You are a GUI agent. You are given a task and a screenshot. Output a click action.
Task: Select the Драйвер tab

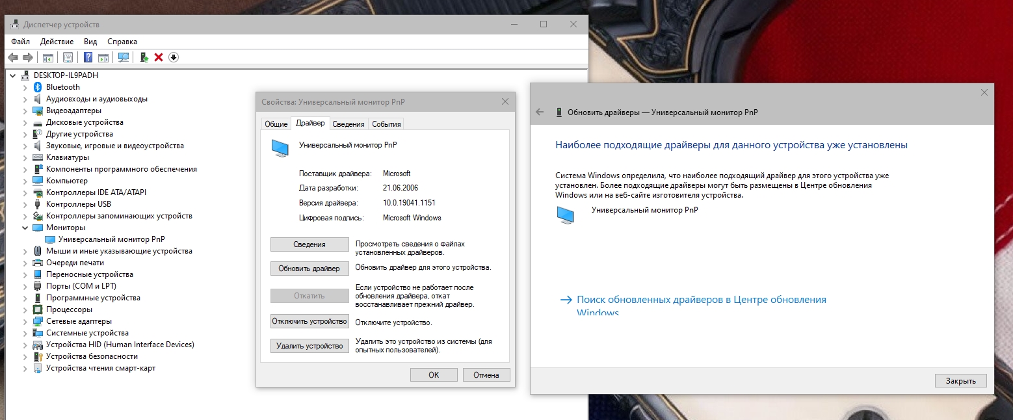click(x=310, y=123)
